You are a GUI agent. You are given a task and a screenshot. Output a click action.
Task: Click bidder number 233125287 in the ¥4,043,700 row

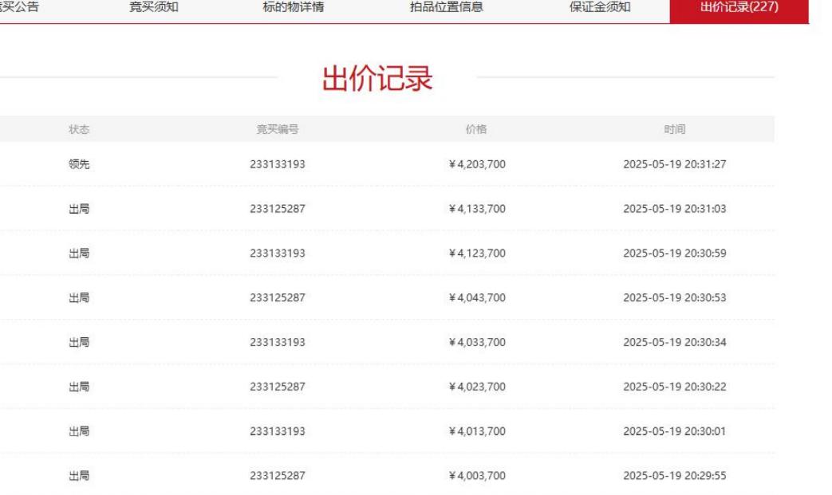[278, 298]
